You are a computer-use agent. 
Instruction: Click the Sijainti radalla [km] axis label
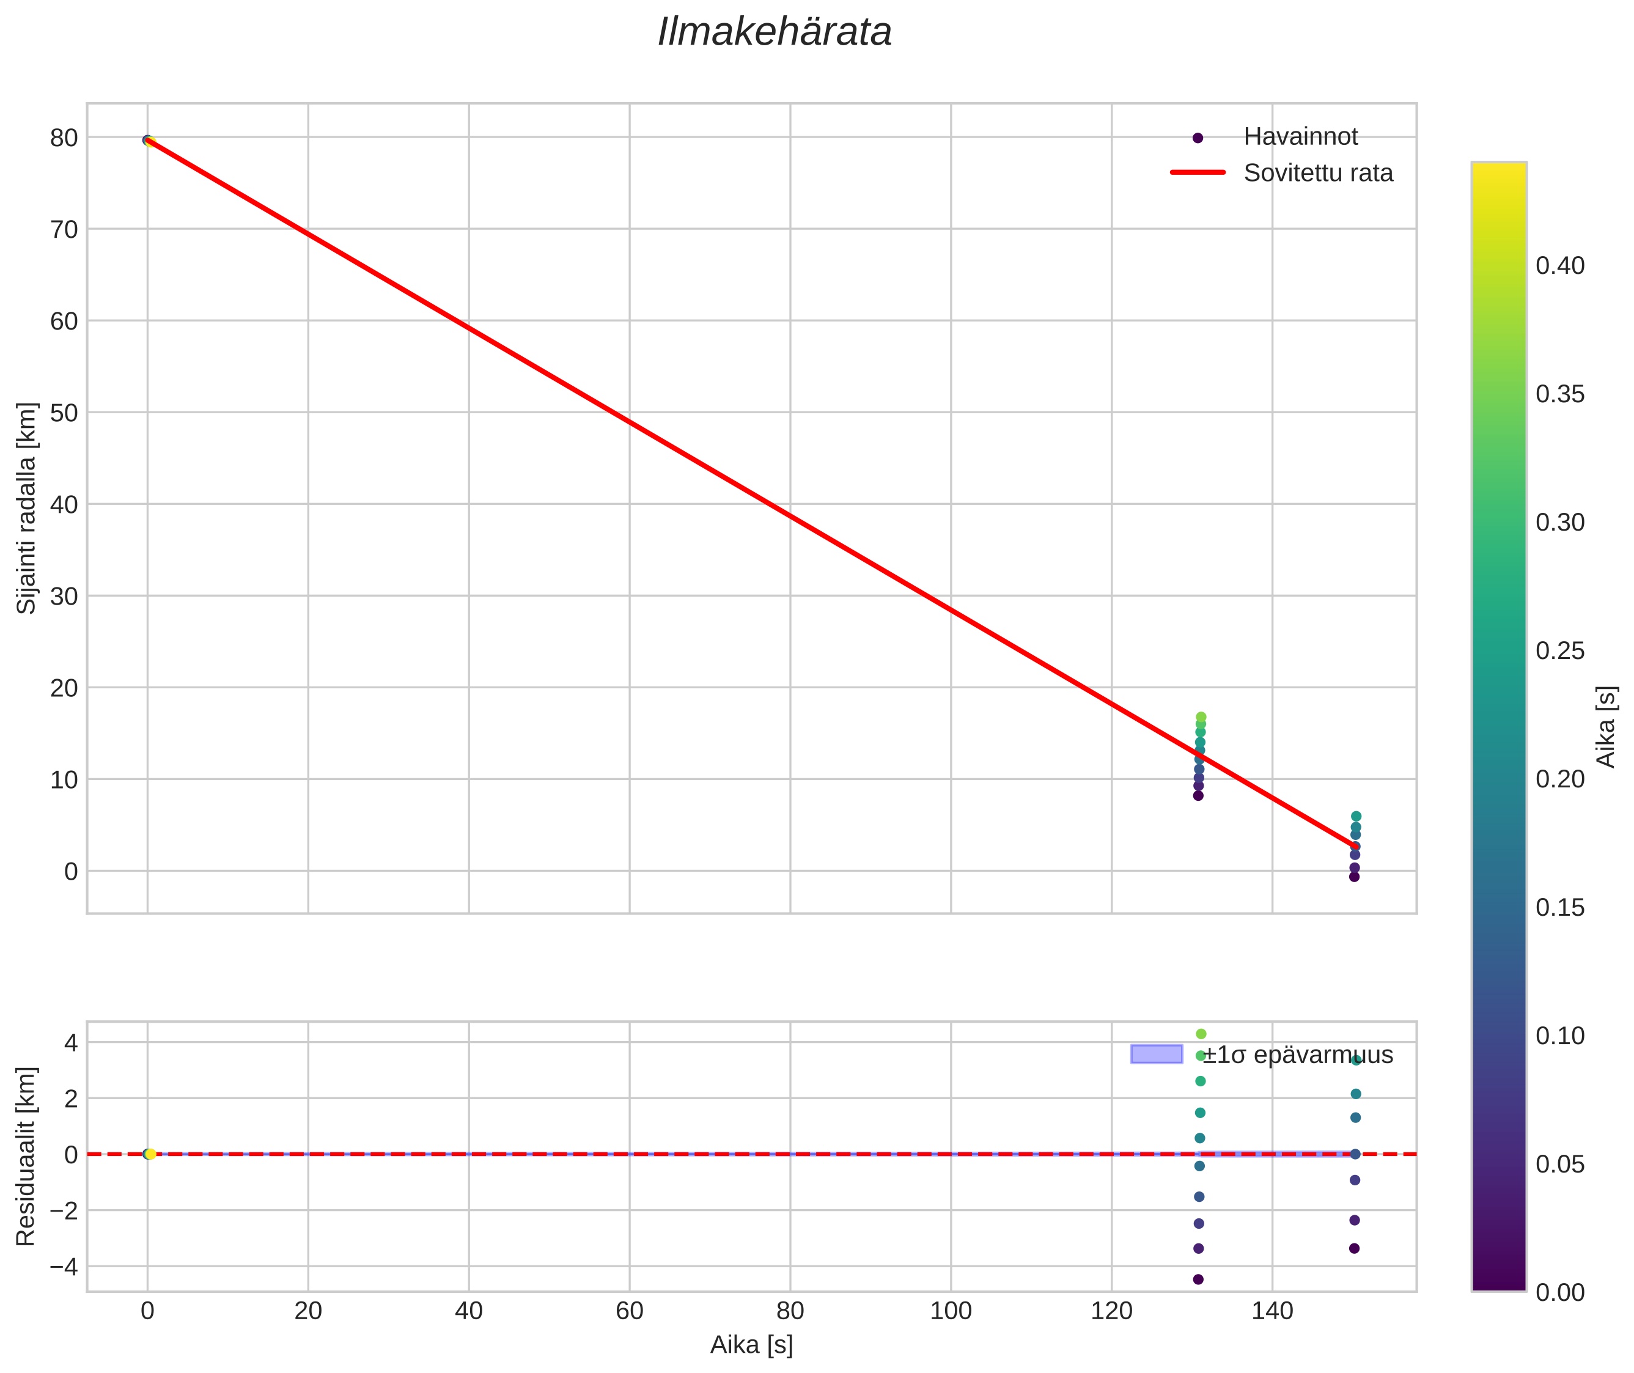point(26,507)
